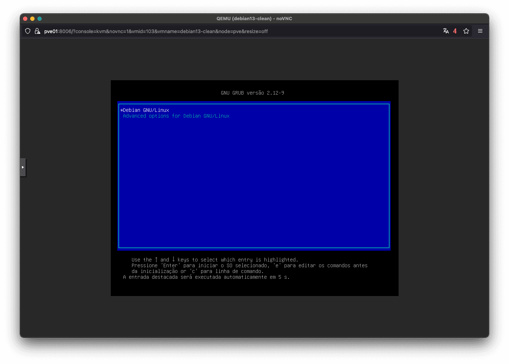Click the 'A entrada destacada será executada' countdown text
Image resolution: width=509 pixels, height=364 pixels.
click(206, 277)
